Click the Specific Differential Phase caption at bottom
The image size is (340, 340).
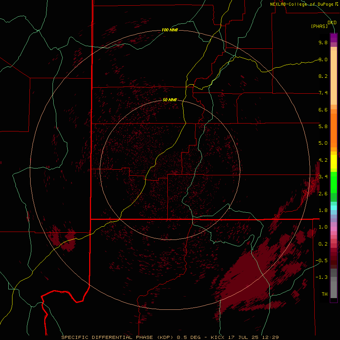pyautogui.click(x=170, y=337)
